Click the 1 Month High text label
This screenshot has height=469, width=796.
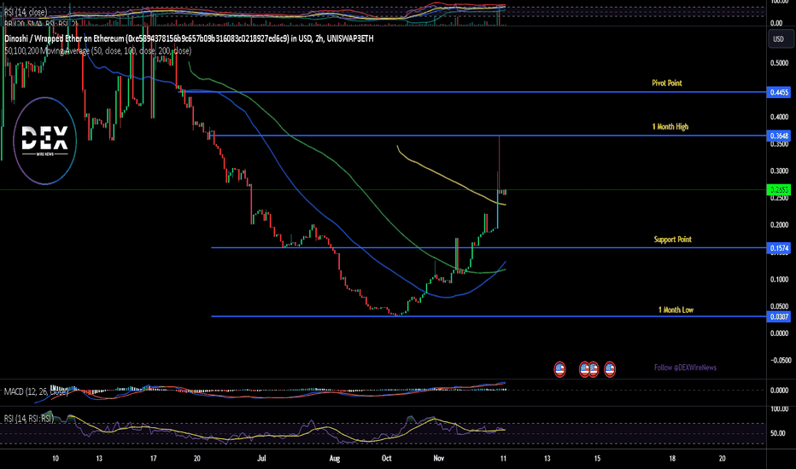point(670,126)
